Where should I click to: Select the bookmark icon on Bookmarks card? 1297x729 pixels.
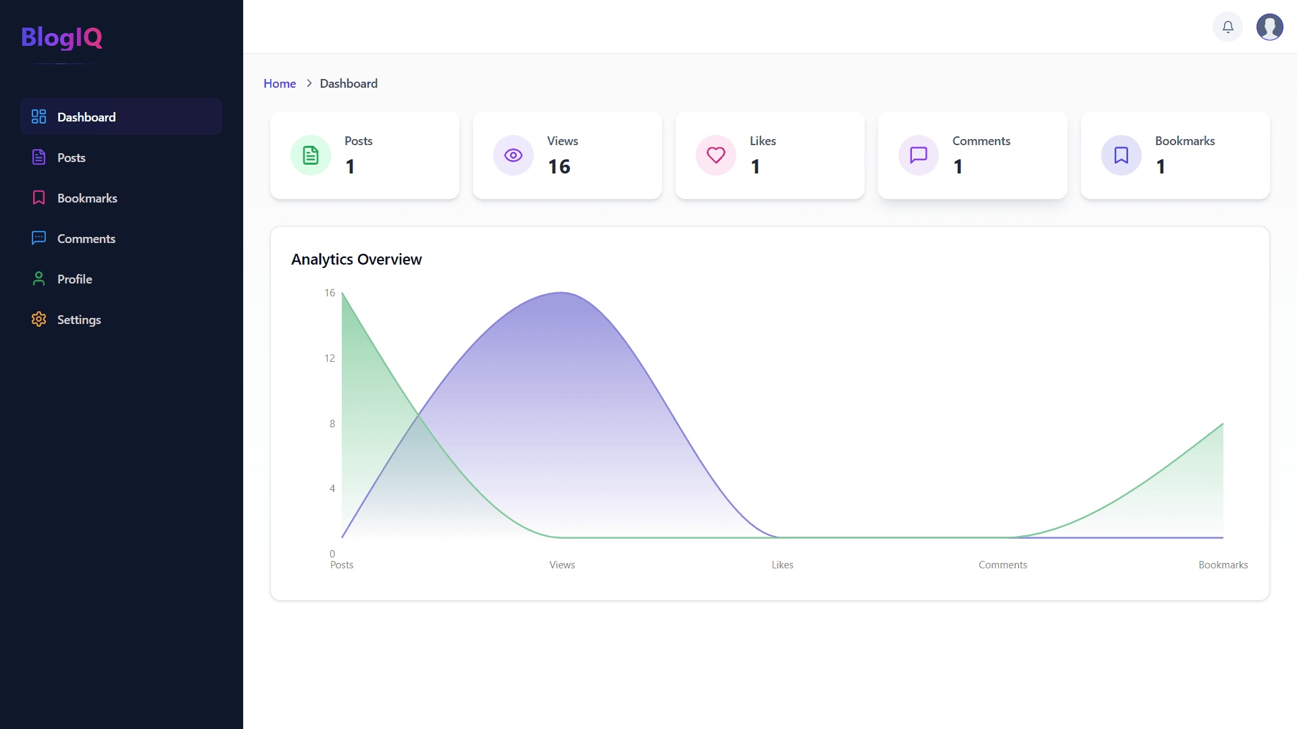point(1121,155)
